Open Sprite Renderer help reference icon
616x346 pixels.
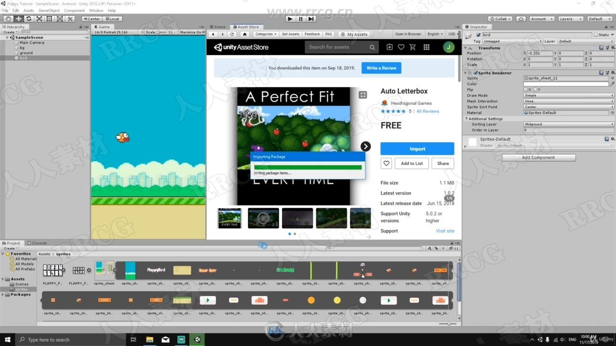point(602,73)
